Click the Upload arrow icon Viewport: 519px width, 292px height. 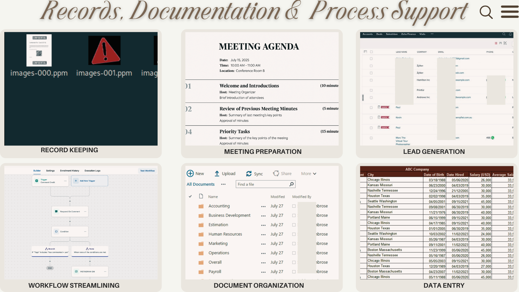point(217,174)
